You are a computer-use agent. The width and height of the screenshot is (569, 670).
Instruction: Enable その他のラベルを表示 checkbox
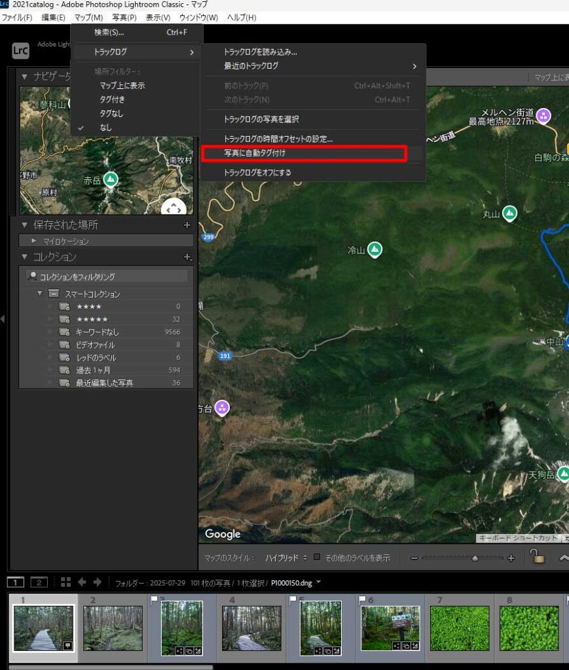pyautogui.click(x=317, y=557)
